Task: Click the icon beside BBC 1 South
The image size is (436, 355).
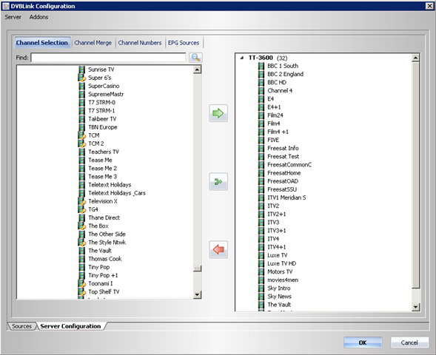Action: (x=261, y=66)
